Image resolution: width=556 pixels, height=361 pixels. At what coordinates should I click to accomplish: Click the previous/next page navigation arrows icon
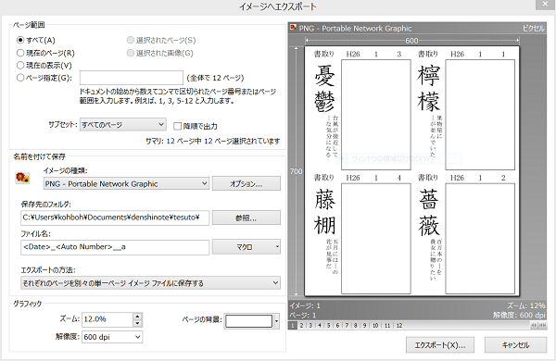534,325
